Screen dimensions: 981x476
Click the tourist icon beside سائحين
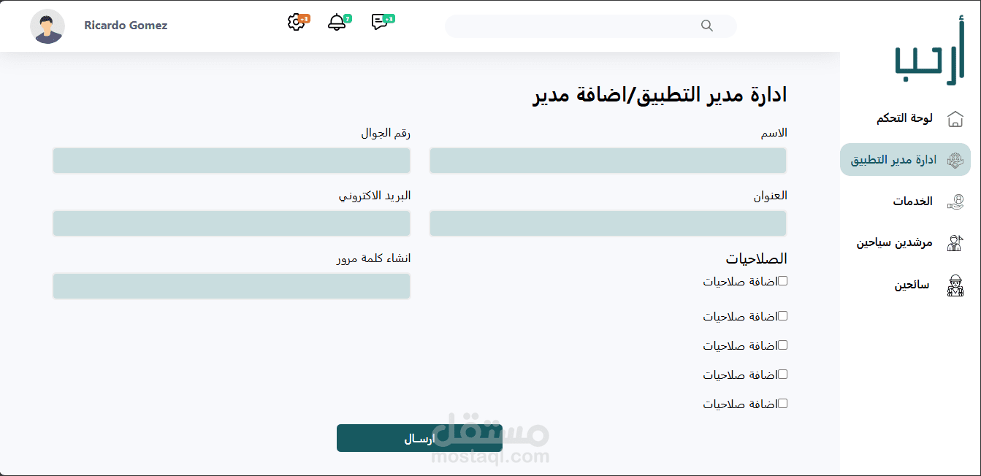pos(955,285)
